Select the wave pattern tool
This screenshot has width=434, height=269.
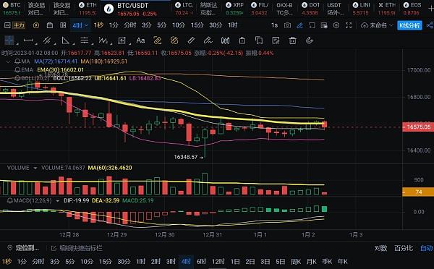pos(103,40)
